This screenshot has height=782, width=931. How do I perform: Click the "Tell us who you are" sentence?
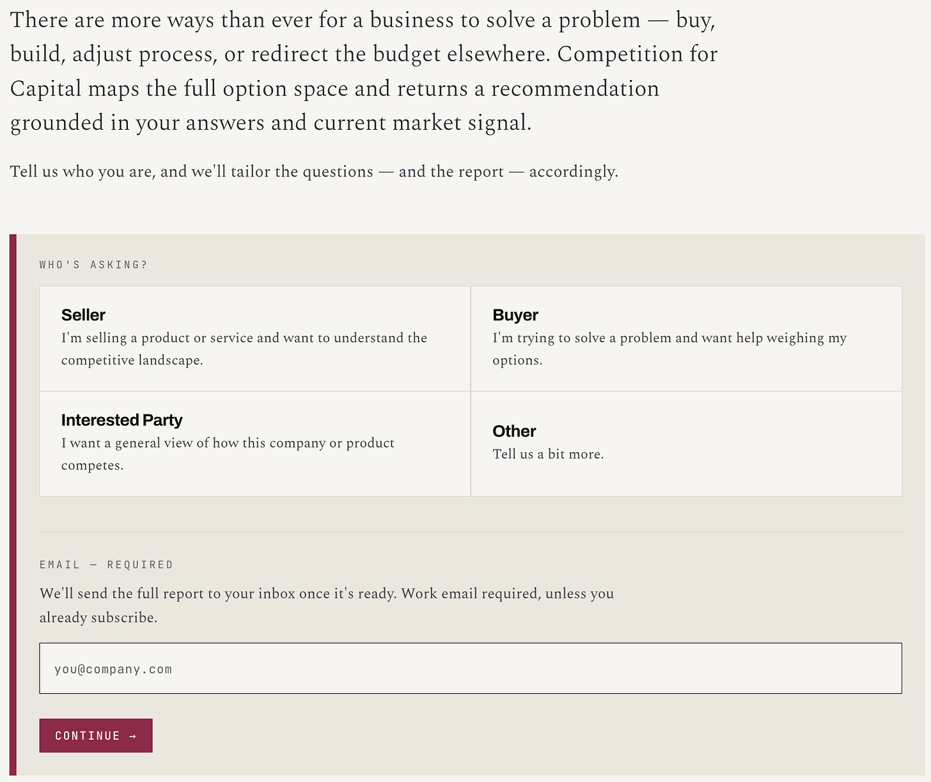pyautogui.click(x=314, y=172)
